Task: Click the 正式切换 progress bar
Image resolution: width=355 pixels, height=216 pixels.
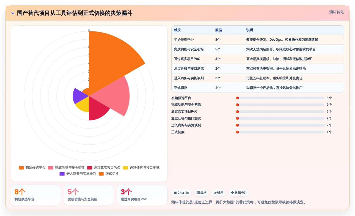Action: 280,132
